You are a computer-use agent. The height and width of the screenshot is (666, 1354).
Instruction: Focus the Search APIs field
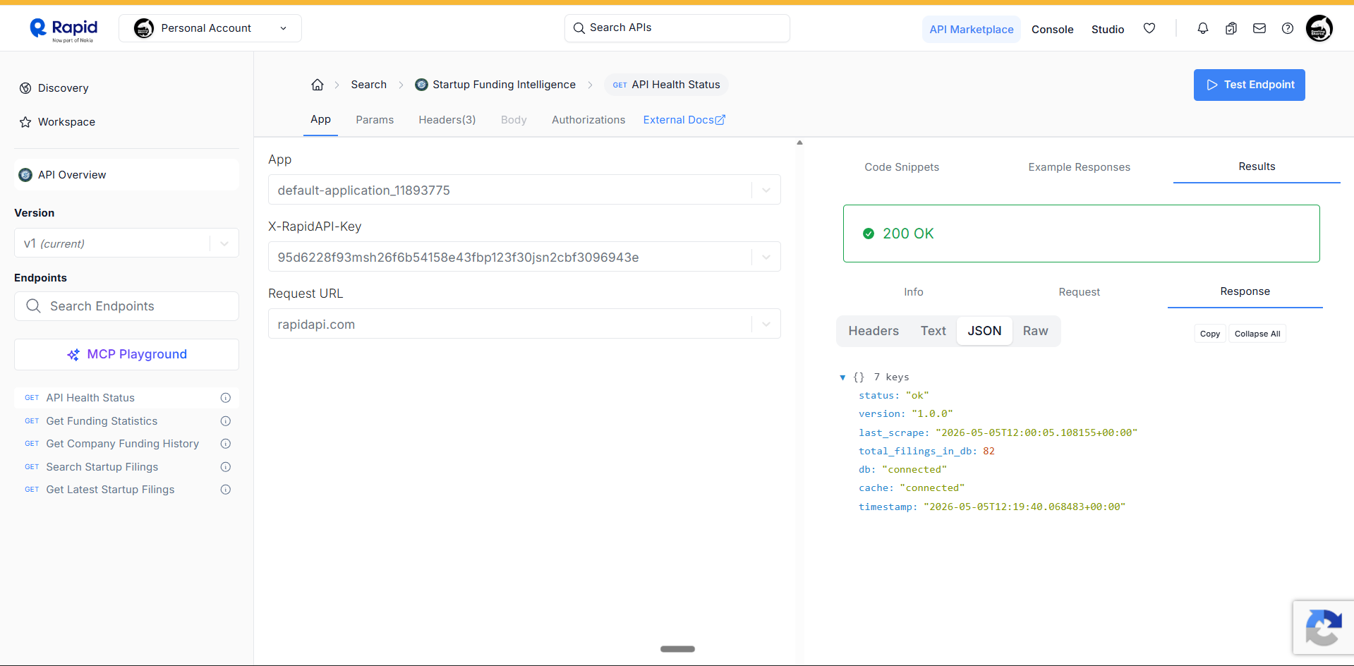pyautogui.click(x=677, y=28)
